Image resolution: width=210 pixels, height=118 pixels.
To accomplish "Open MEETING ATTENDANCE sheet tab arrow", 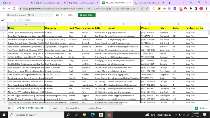I will tap(46, 108).
